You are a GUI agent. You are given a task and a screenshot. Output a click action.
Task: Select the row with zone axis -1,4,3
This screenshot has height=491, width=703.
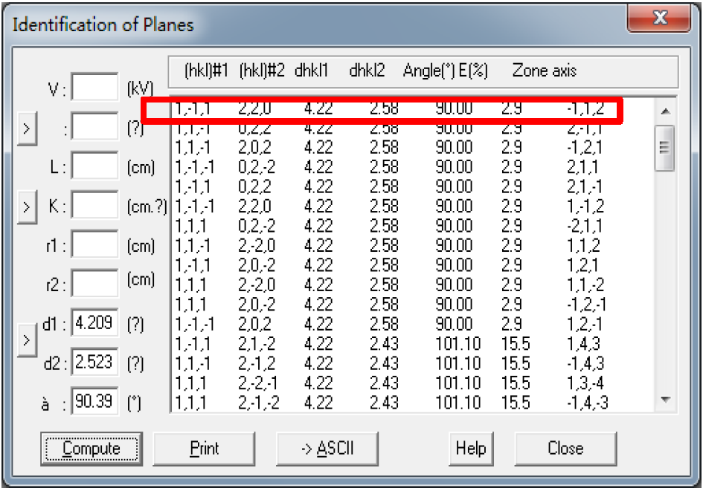411,364
